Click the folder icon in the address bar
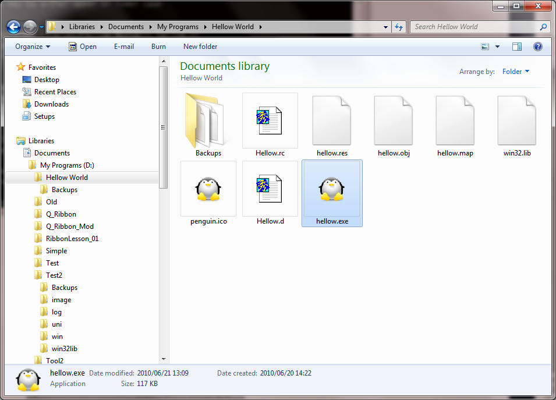The image size is (556, 400). pyautogui.click(x=52, y=27)
